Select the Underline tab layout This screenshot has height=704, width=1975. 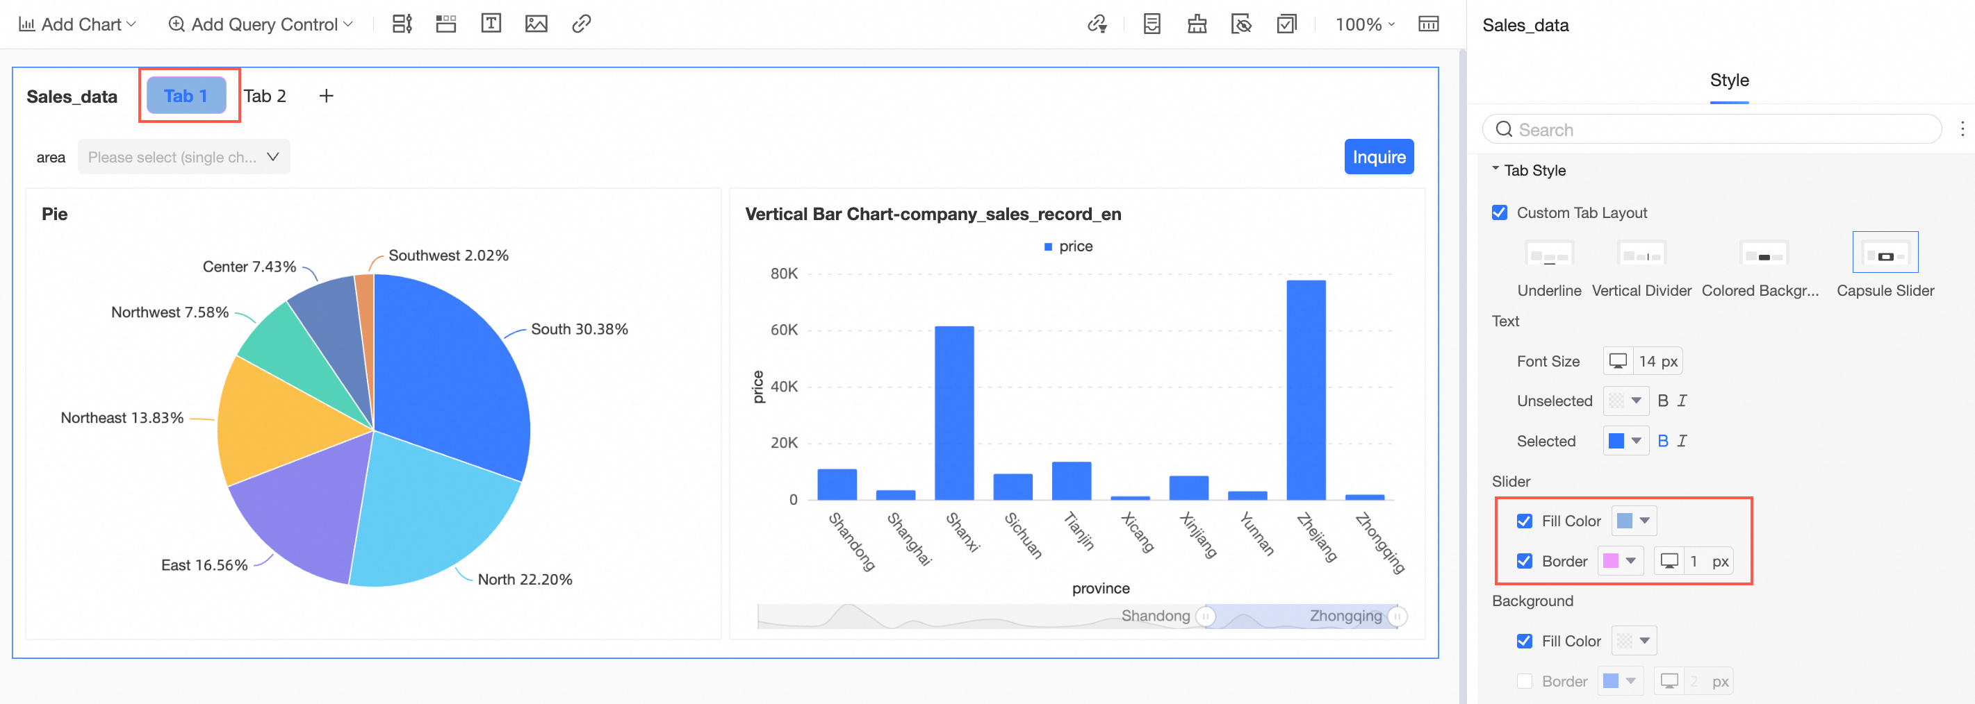[x=1549, y=254]
